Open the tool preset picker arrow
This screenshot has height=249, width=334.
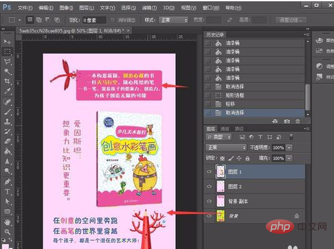point(19,20)
